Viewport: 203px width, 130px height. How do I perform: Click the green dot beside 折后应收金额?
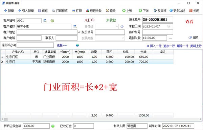click(x=53, y=126)
